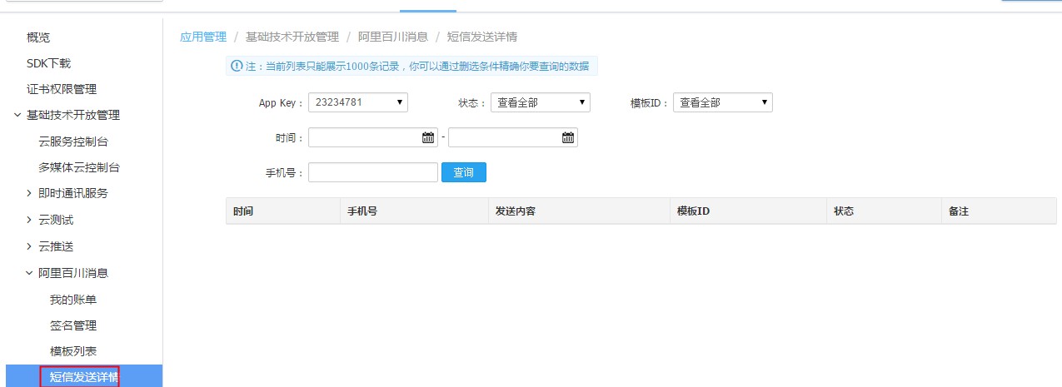Open 模板列表 in the sidebar
The width and height of the screenshot is (1062, 387).
pos(73,351)
